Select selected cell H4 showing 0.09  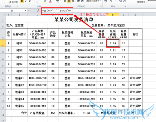tap(113, 43)
